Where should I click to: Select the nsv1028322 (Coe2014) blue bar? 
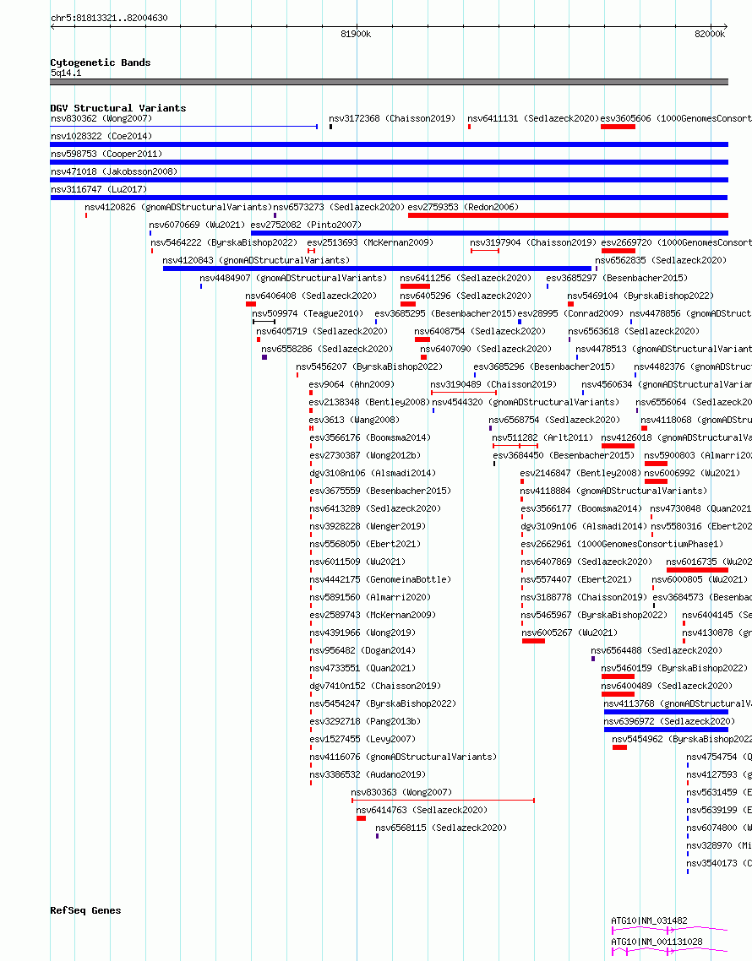(389, 144)
